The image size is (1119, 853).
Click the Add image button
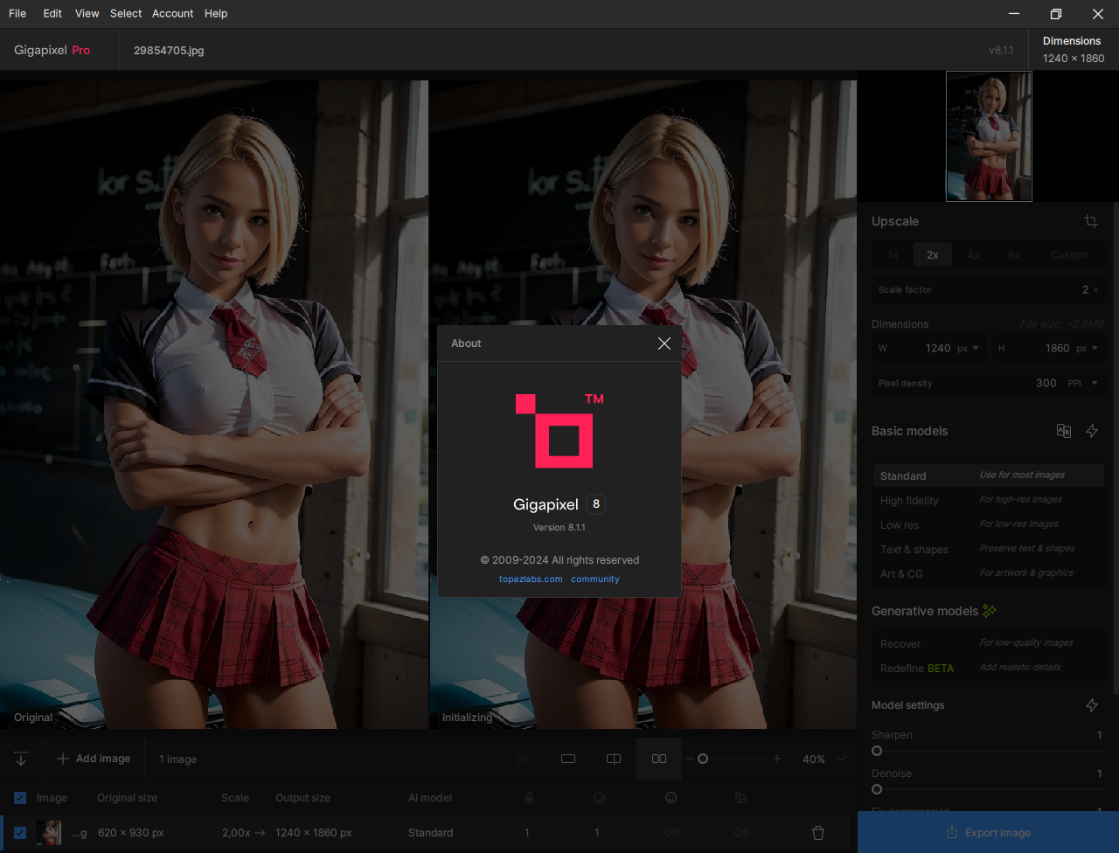[94, 759]
